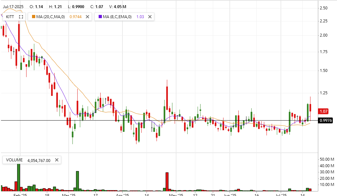This screenshot has width=337, height=196.
Task: Click the 20.00 M volume axis label
Action: click(x=327, y=178)
